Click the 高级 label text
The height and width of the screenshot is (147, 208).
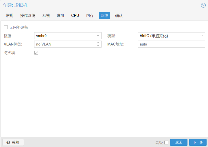coord(159,143)
